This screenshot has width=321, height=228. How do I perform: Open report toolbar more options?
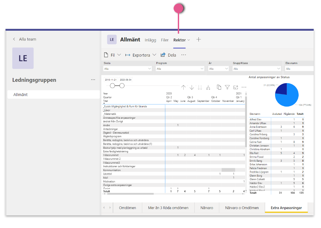(x=184, y=55)
